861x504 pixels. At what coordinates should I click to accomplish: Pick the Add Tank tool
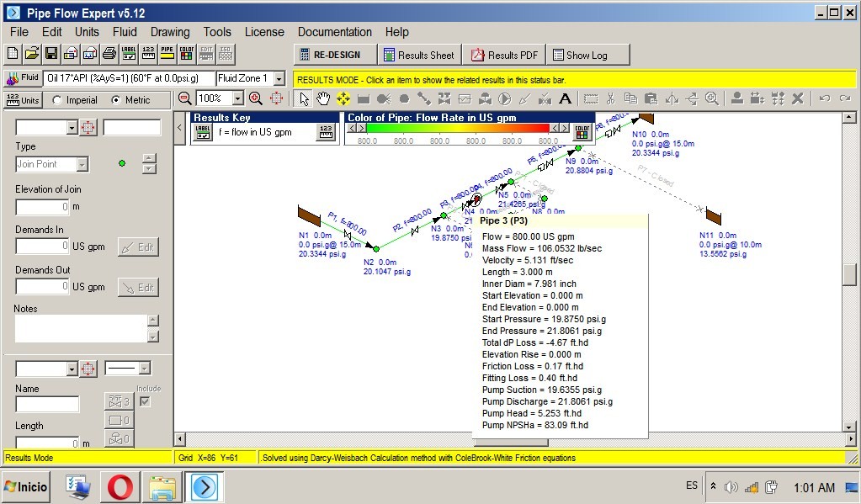(x=363, y=98)
